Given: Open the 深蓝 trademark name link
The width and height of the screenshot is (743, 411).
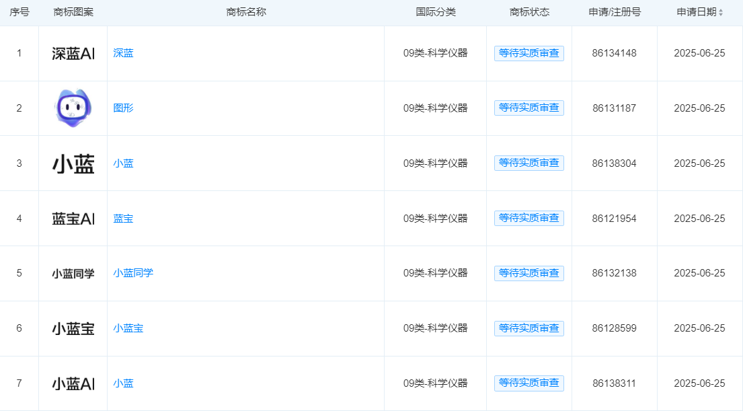Looking at the screenshot, I should coord(123,53).
